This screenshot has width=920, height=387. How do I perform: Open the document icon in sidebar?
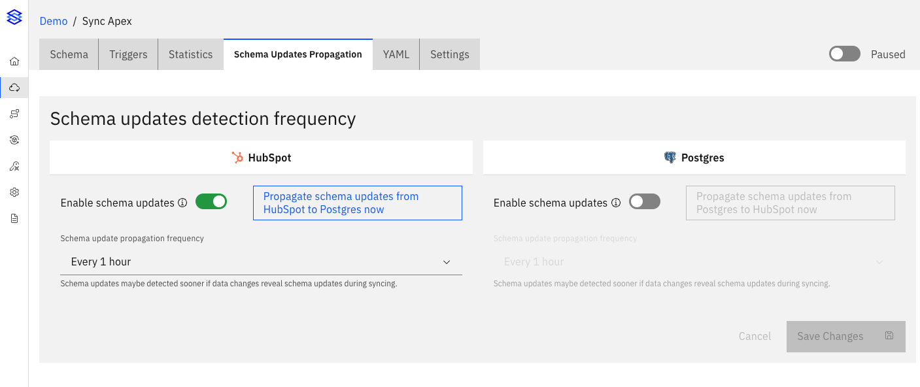(x=14, y=218)
